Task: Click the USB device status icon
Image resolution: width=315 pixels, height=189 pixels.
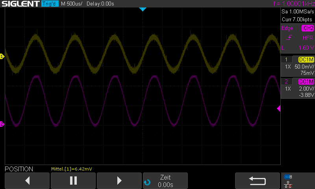Action: (x=288, y=177)
